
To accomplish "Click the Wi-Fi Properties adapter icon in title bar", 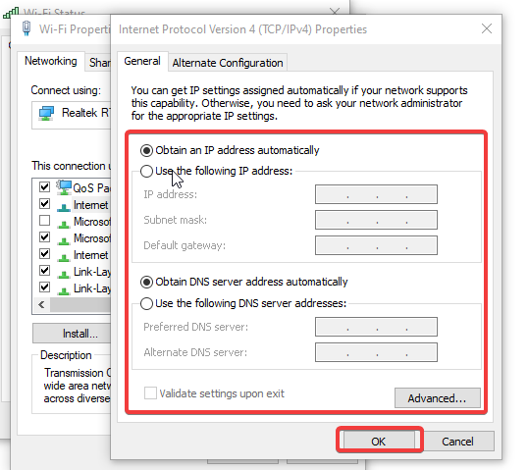I will pyautogui.click(x=26, y=28).
